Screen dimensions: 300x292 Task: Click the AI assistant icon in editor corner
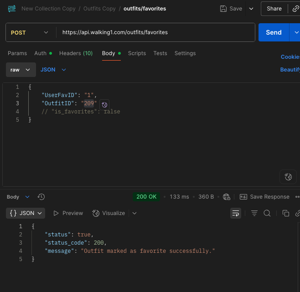(288, 177)
